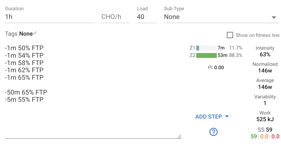Click the -1m 50% FTP step line
Image resolution: width=281 pixels, height=144 pixels.
tap(24, 48)
